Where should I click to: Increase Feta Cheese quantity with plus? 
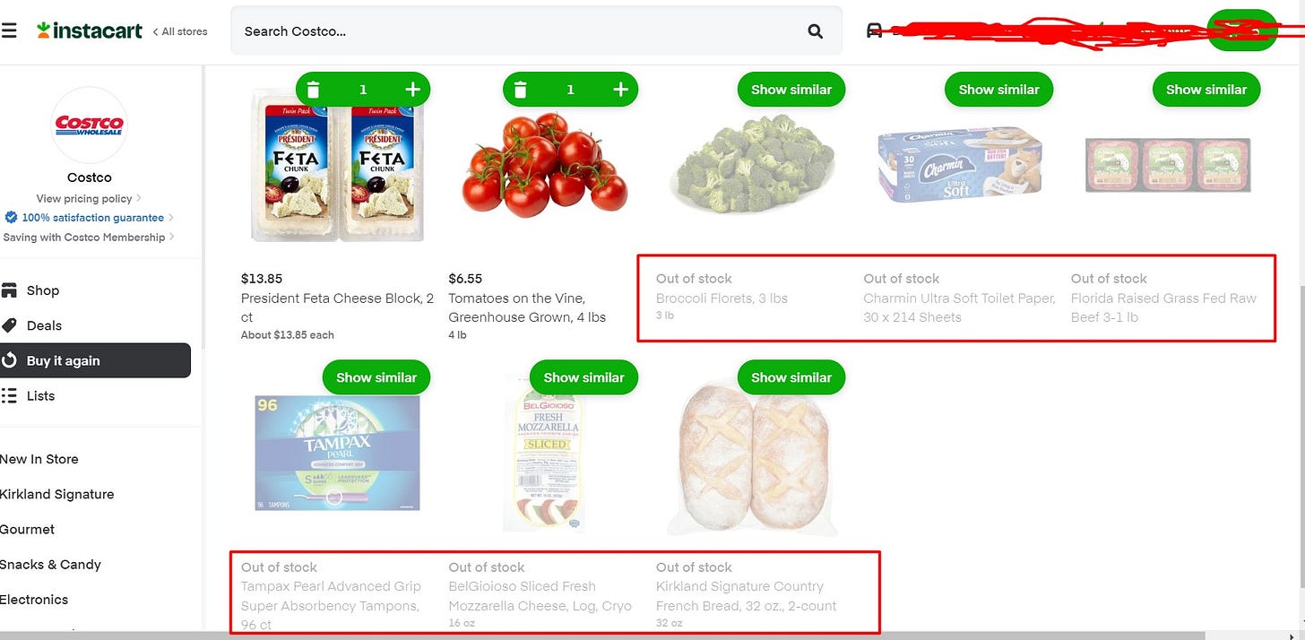[413, 90]
